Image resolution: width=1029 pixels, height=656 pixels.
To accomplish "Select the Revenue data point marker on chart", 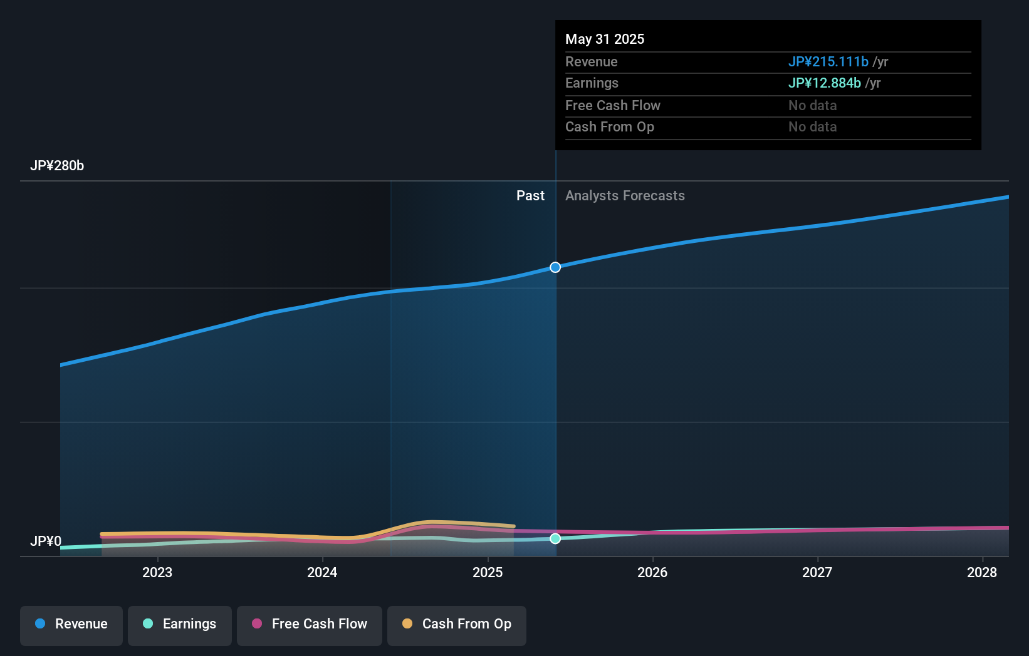I will pos(555,267).
